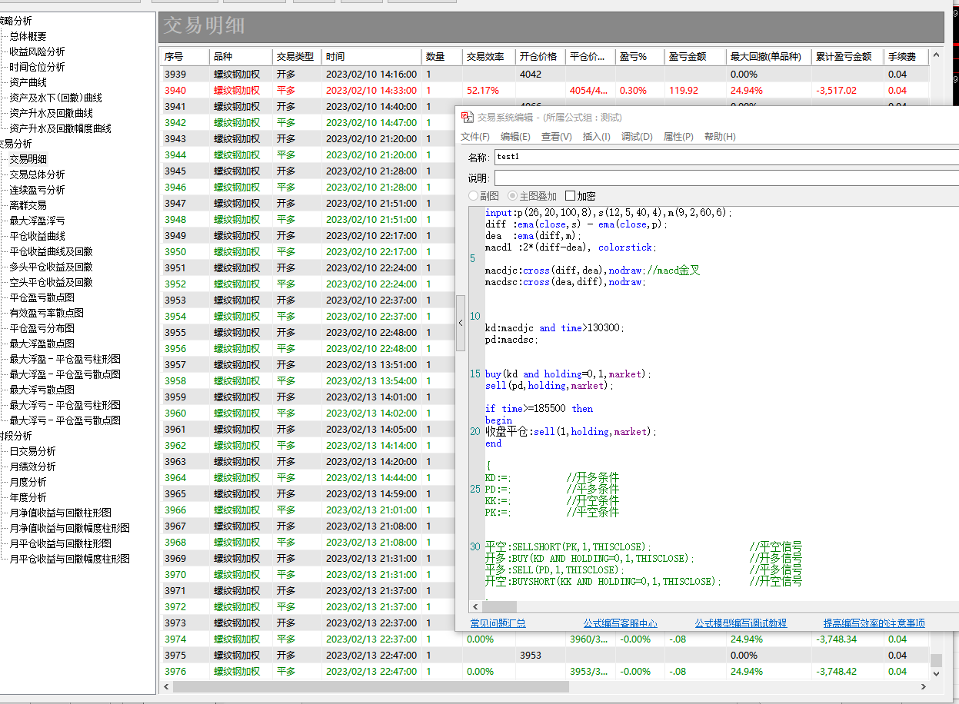Click code line buy(kd and holding=0,1,market)
Screen dimensions: 959x704
pyautogui.click(x=568, y=374)
